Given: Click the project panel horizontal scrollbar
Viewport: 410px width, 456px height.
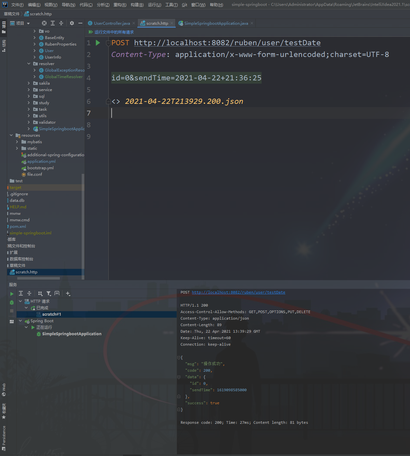Looking at the screenshot, I should (x=38, y=278).
